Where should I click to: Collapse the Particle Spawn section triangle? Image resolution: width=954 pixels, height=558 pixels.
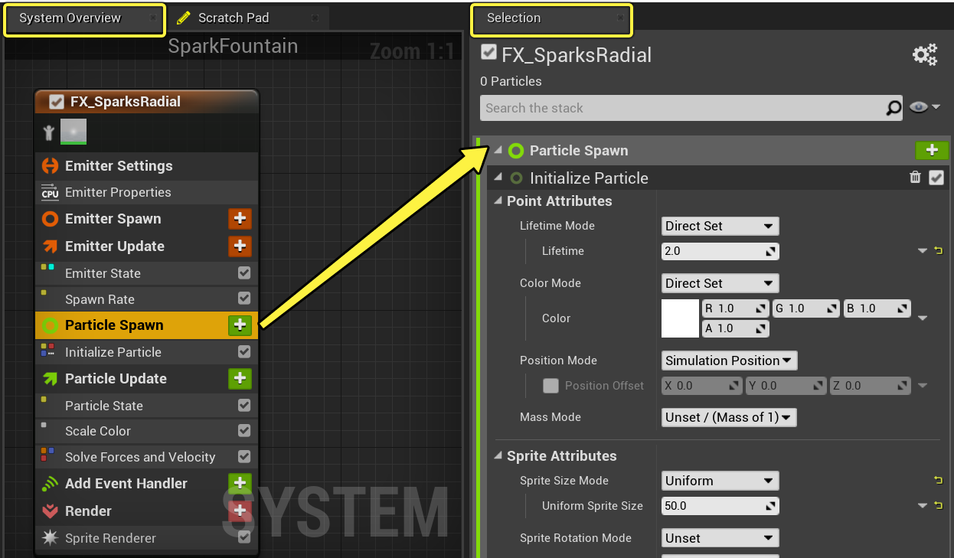(x=498, y=151)
